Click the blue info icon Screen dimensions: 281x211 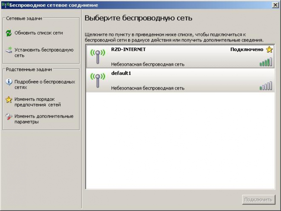[9, 82]
